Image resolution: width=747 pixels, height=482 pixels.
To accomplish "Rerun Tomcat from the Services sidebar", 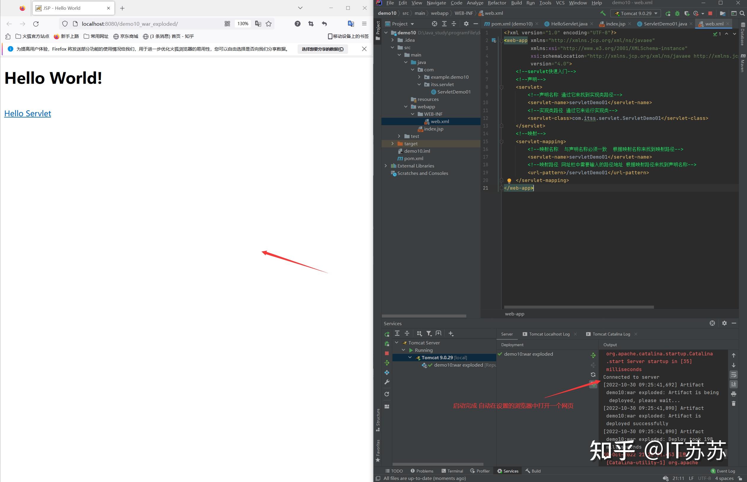I will coord(387,334).
